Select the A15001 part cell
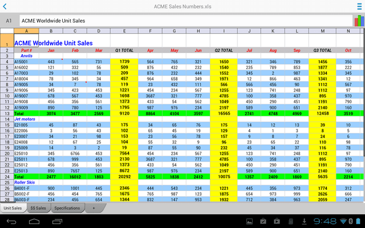The image size is (365, 228). [x=26, y=62]
